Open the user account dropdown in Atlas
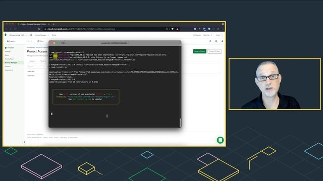The image size is (323, 181). [219, 35]
